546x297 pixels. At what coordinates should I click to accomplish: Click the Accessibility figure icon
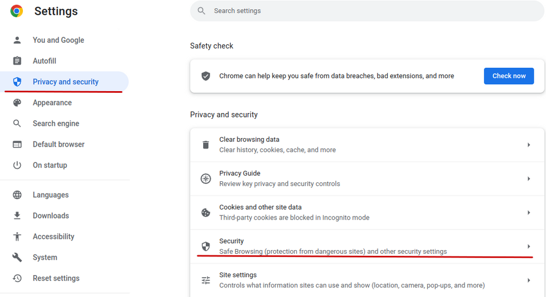pyautogui.click(x=17, y=237)
